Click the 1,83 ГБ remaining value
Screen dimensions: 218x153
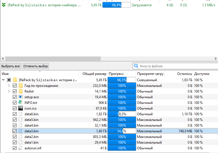[187, 80]
